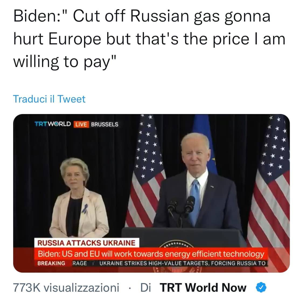Click the "RUSSIA ATTACKS UKRAINE" banner
The width and height of the screenshot is (303, 303).
86,243
